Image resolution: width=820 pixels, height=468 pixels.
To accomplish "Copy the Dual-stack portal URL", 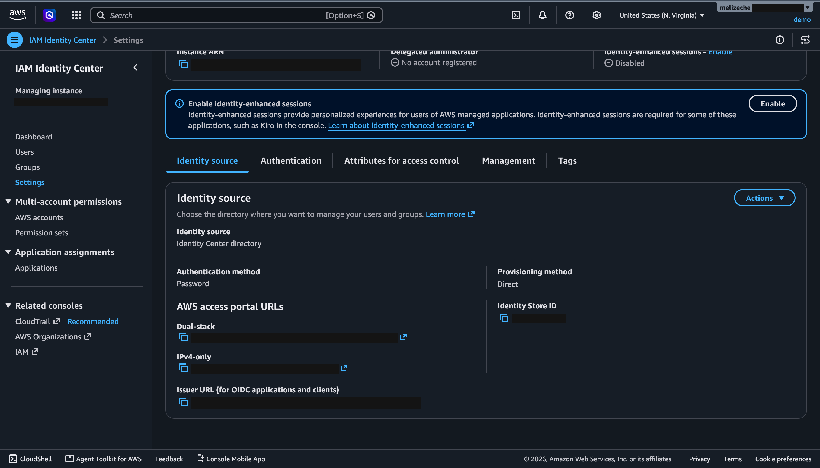I will coord(183,337).
